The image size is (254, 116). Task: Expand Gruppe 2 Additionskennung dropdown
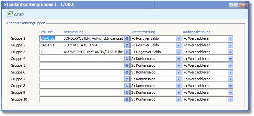(231, 45)
